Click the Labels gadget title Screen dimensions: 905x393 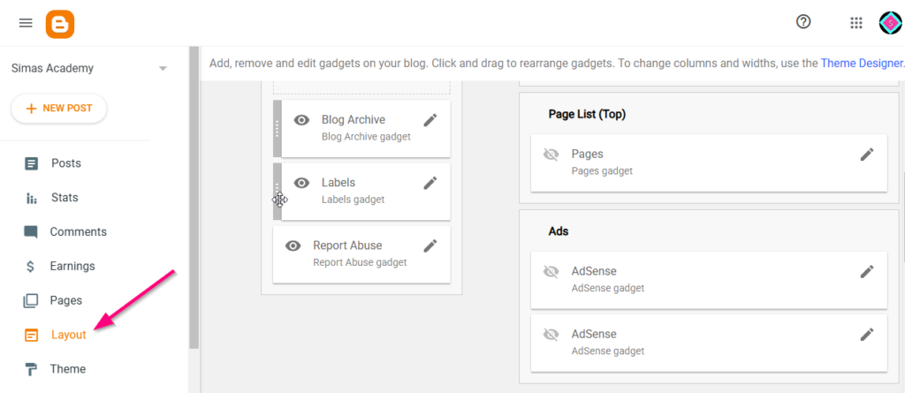click(338, 182)
